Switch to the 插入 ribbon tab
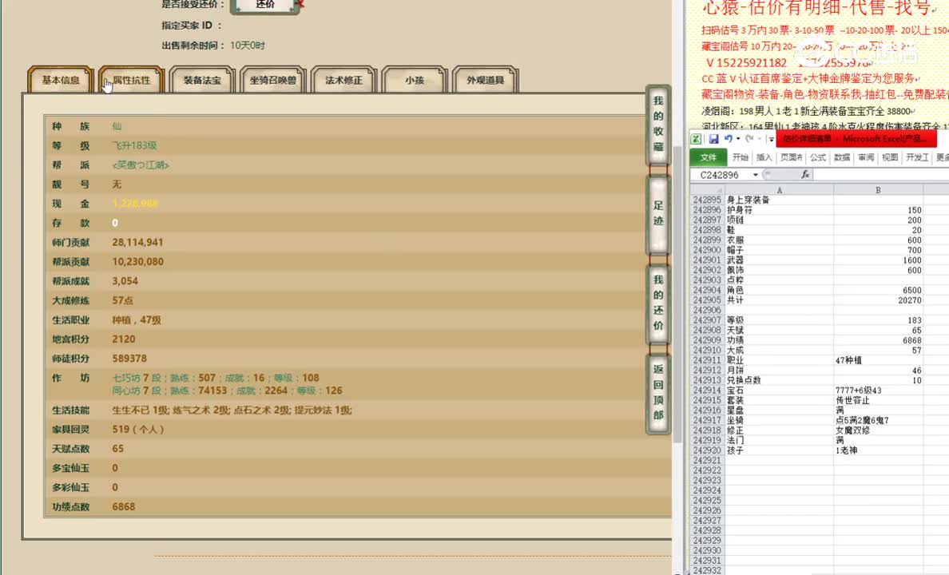Viewport: 949px width, 575px height. click(x=764, y=157)
